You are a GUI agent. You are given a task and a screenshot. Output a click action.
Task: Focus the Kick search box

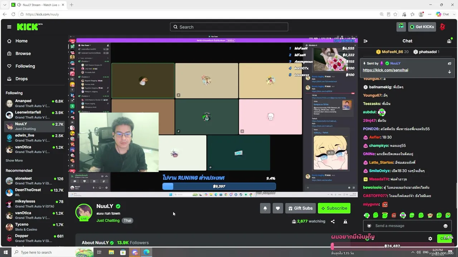[x=229, y=27]
